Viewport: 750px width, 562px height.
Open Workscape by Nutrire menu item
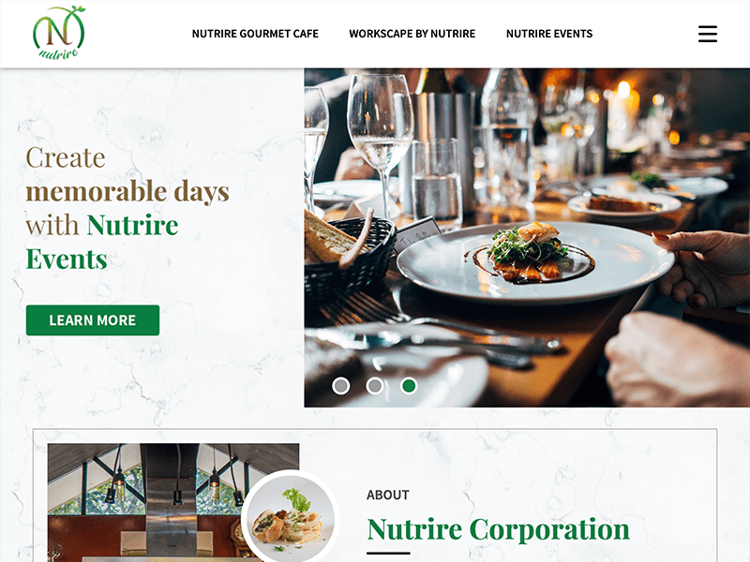[412, 34]
